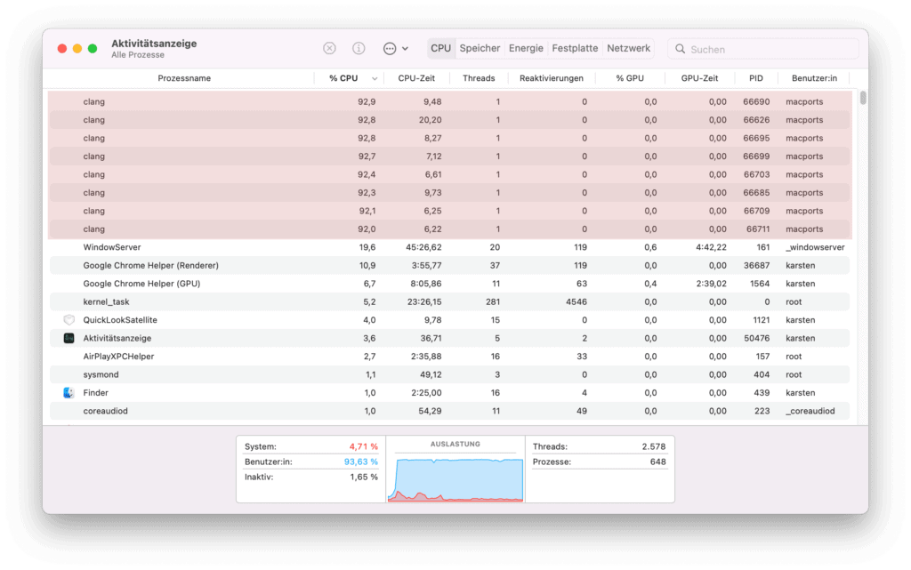Select the clang process with PID 66690
The height and width of the screenshot is (570, 911).
point(449,101)
